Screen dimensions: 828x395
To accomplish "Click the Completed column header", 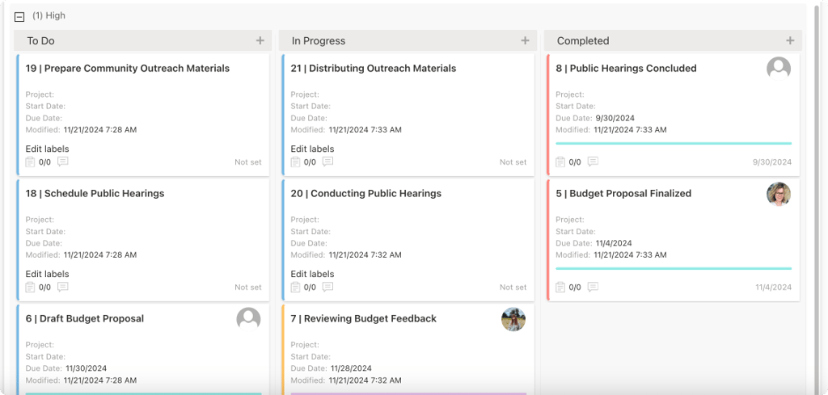I will 673,40.
